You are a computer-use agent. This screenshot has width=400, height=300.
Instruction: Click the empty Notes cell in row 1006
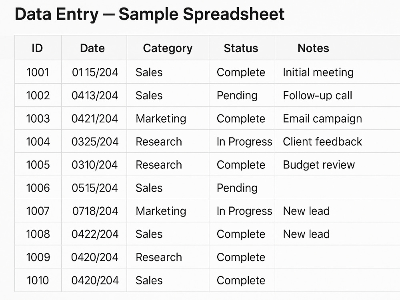pos(337,188)
